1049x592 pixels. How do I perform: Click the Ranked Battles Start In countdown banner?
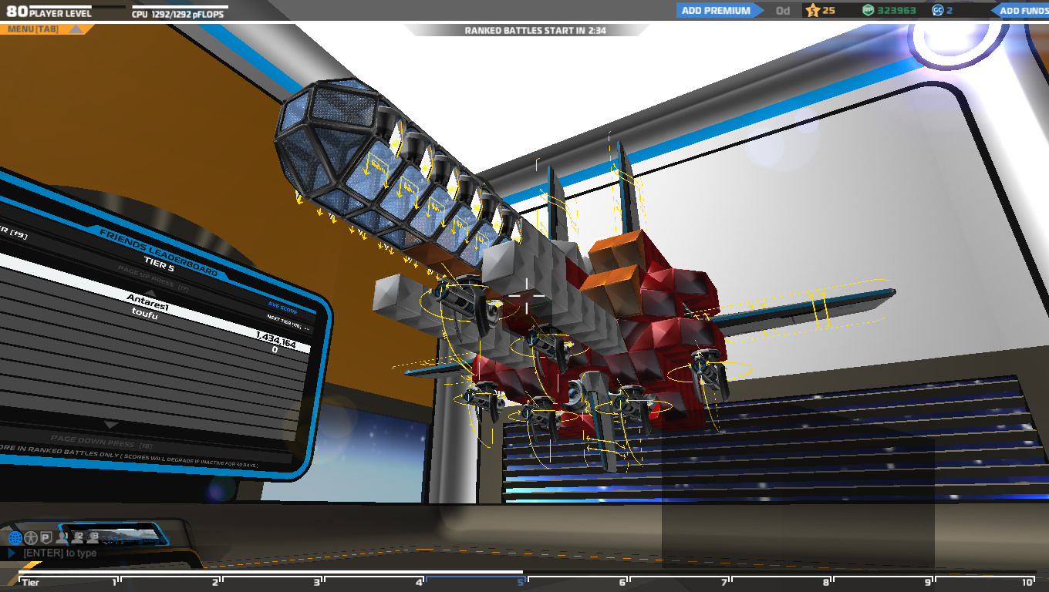tap(528, 30)
